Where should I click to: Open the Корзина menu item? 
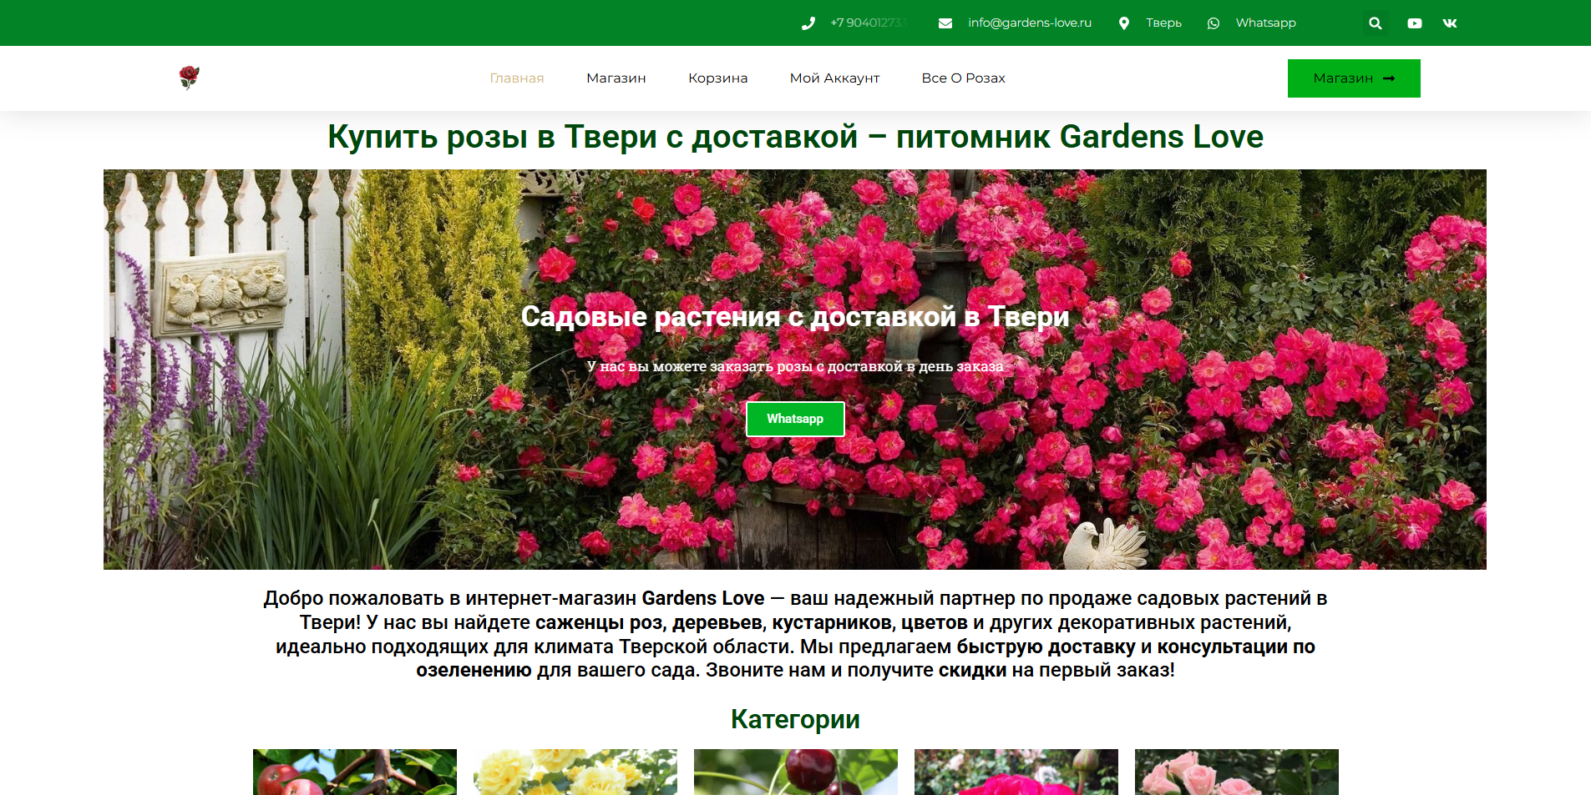tap(717, 78)
